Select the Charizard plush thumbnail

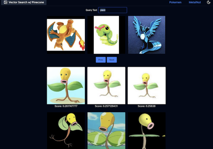point(66,35)
